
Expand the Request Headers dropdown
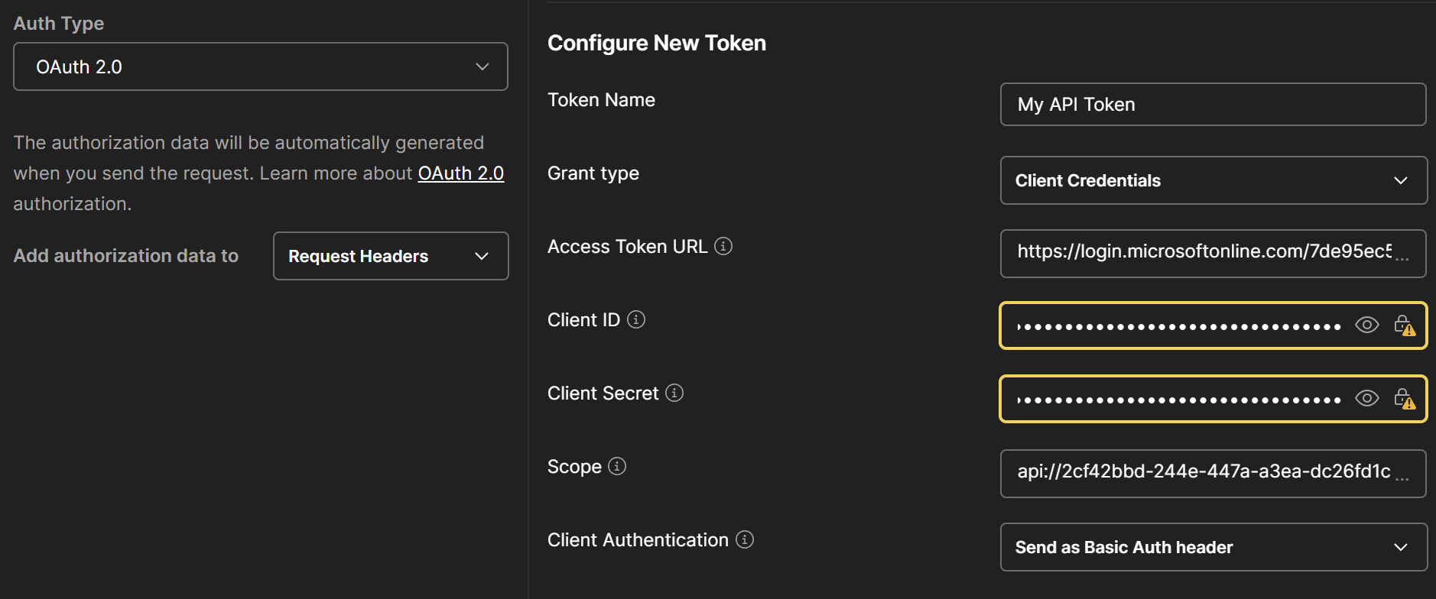(391, 256)
